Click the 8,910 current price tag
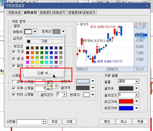 tap(141, 35)
